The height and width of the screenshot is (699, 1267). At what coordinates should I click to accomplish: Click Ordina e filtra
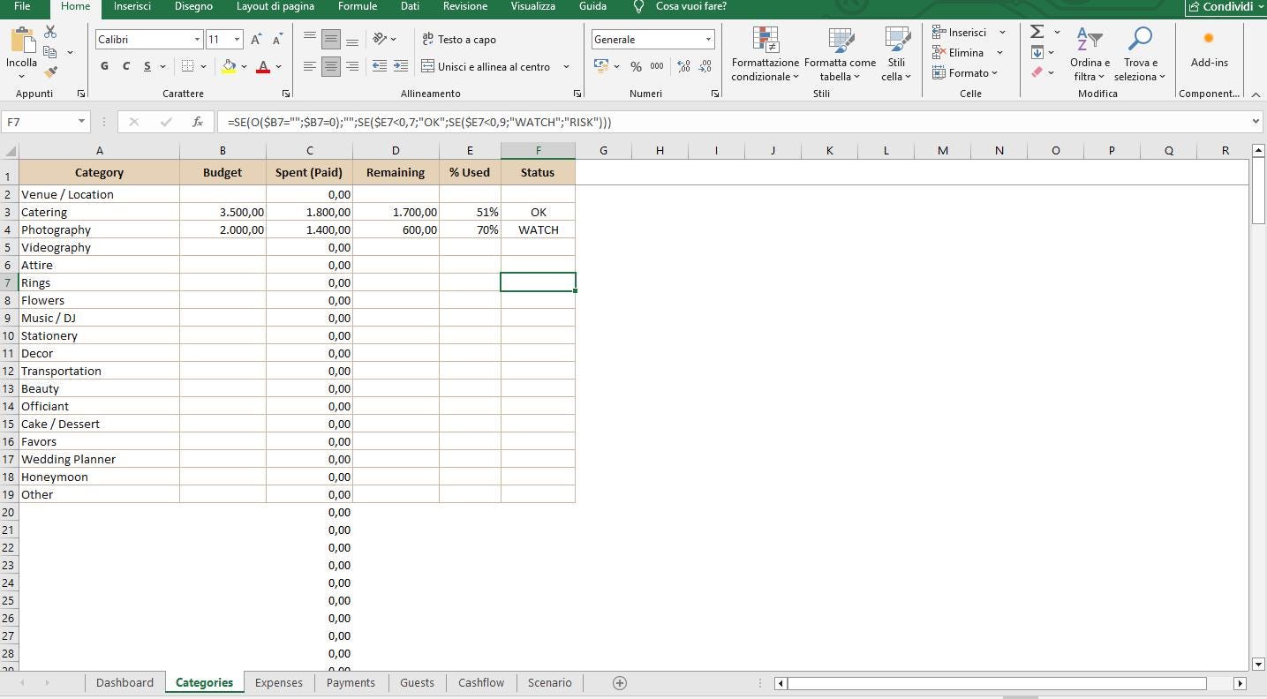coord(1090,53)
